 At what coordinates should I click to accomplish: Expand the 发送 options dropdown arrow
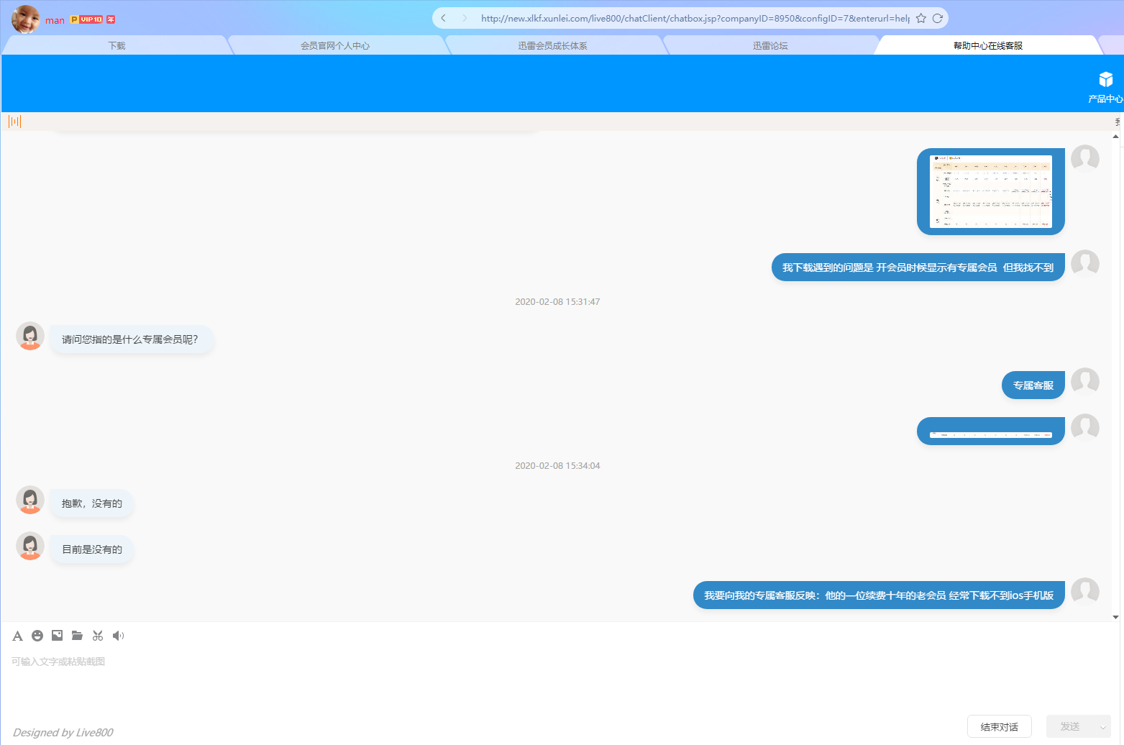1102,727
